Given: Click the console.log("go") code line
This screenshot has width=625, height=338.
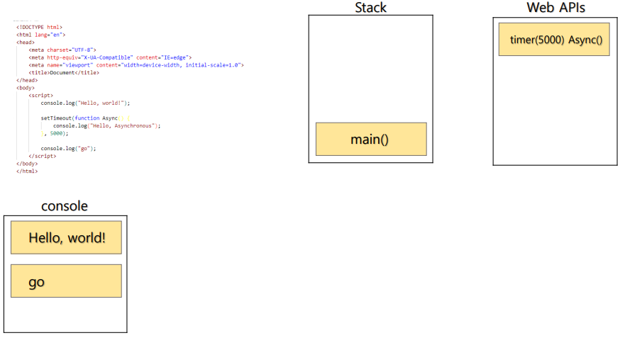Looking at the screenshot, I should [x=68, y=149].
